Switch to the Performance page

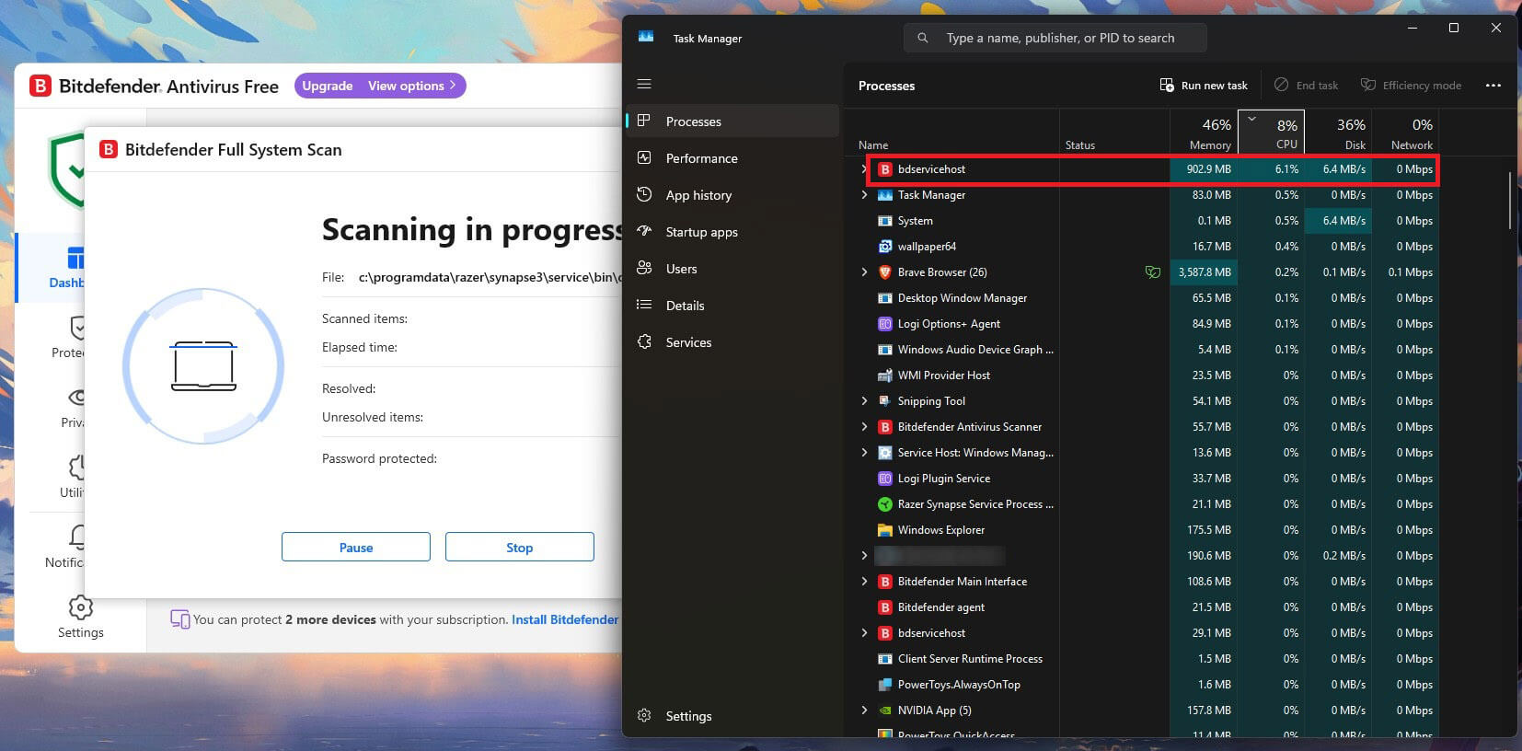click(x=732, y=158)
